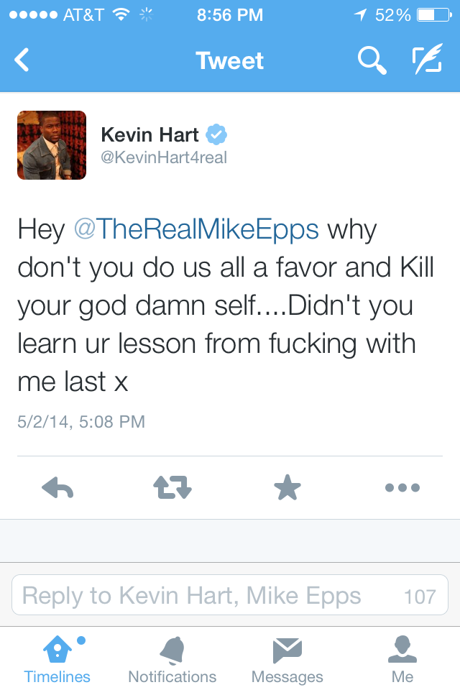Reply to tweet using arrow icon
Screen dimensions: 460x690
[x=57, y=487]
